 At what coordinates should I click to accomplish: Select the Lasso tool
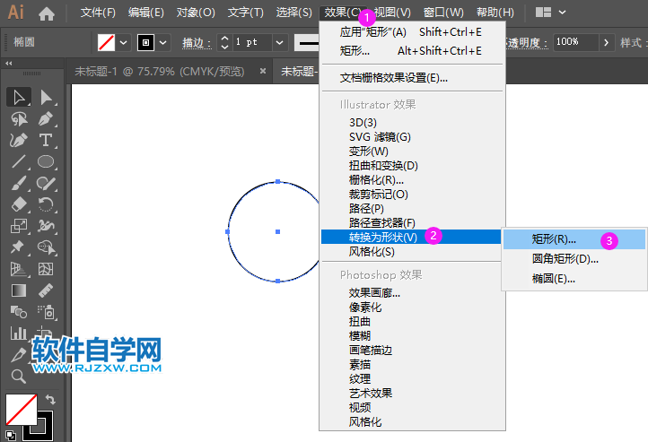tap(18, 119)
